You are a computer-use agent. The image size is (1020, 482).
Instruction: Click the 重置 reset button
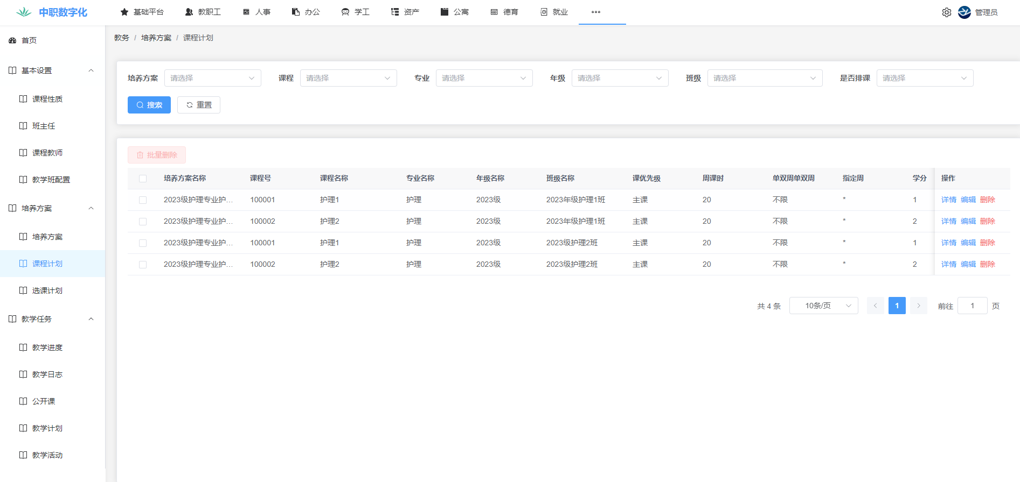[199, 105]
